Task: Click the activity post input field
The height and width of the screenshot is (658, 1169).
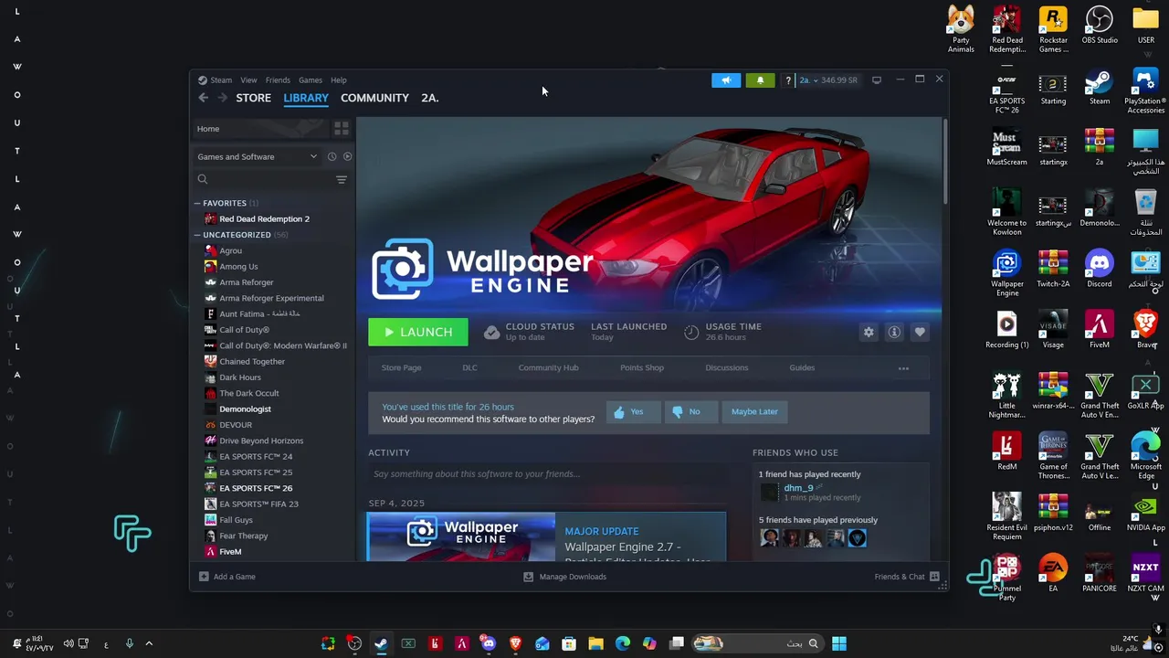Action: click(x=548, y=474)
